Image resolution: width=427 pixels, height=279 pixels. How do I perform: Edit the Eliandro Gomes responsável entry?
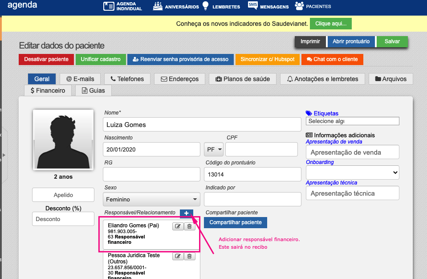coord(178,226)
